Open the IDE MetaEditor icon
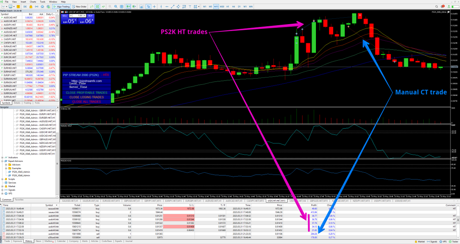The image size is (460, 244). pyautogui.click(x=25, y=7)
